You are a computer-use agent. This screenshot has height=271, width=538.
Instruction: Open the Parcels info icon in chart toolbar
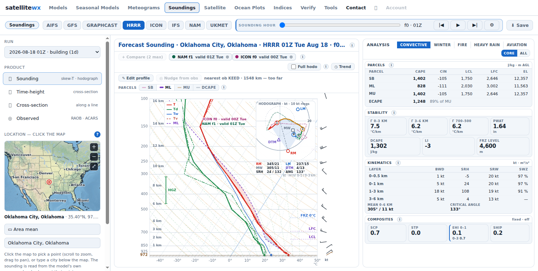pyautogui.click(x=224, y=87)
